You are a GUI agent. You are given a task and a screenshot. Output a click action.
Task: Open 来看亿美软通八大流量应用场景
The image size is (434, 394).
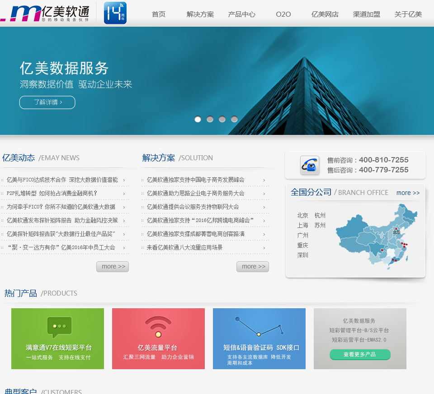click(184, 248)
